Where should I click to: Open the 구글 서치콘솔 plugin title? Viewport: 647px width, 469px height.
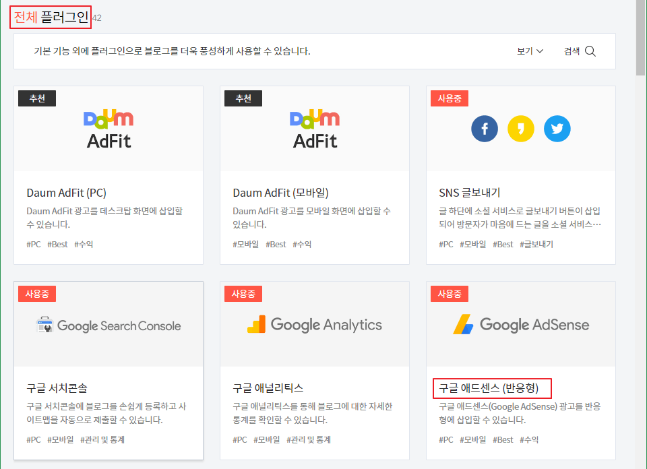click(57, 388)
